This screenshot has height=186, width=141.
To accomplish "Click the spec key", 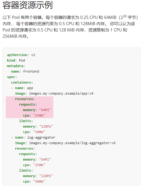I will pos(11,77).
